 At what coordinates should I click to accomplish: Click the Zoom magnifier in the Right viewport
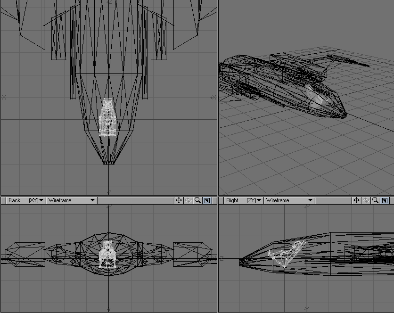coord(376,200)
